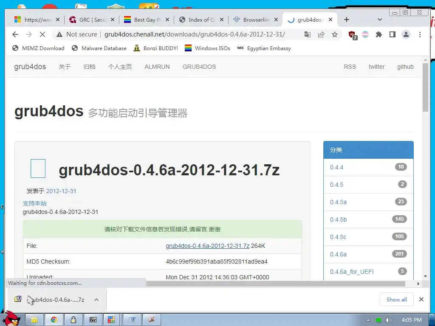Toggle the browser side panel icon
Screen dimensions: 435x326
pos(392,34)
